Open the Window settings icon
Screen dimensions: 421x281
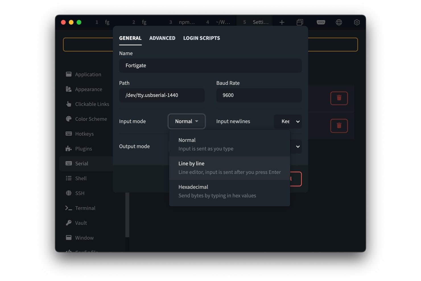pos(69,237)
